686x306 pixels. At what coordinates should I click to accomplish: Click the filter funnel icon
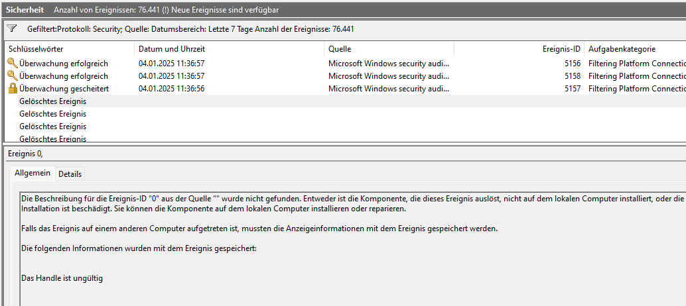point(11,28)
